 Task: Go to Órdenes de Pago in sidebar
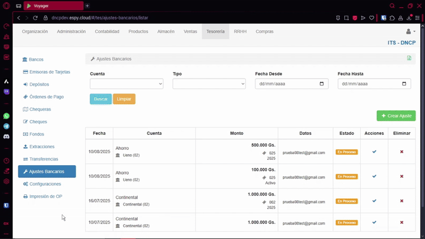click(x=46, y=97)
